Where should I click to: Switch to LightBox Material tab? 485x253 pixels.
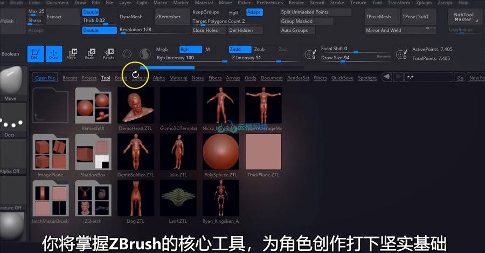coord(178,78)
